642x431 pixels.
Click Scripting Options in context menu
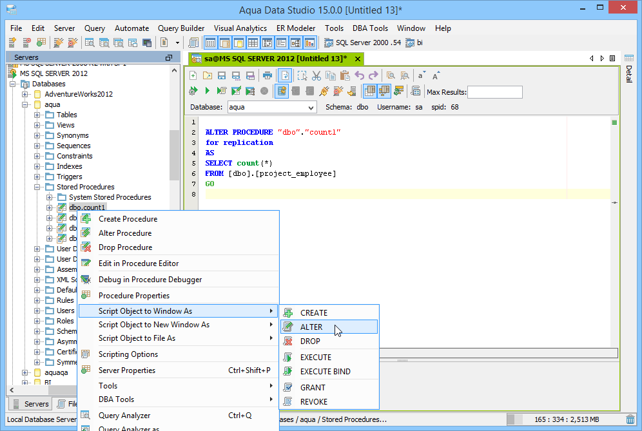(179, 354)
